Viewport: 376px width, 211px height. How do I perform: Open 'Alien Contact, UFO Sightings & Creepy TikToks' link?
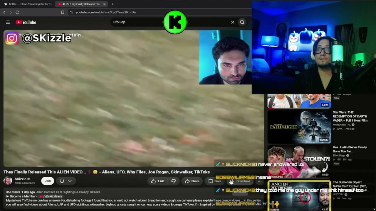click(68, 192)
